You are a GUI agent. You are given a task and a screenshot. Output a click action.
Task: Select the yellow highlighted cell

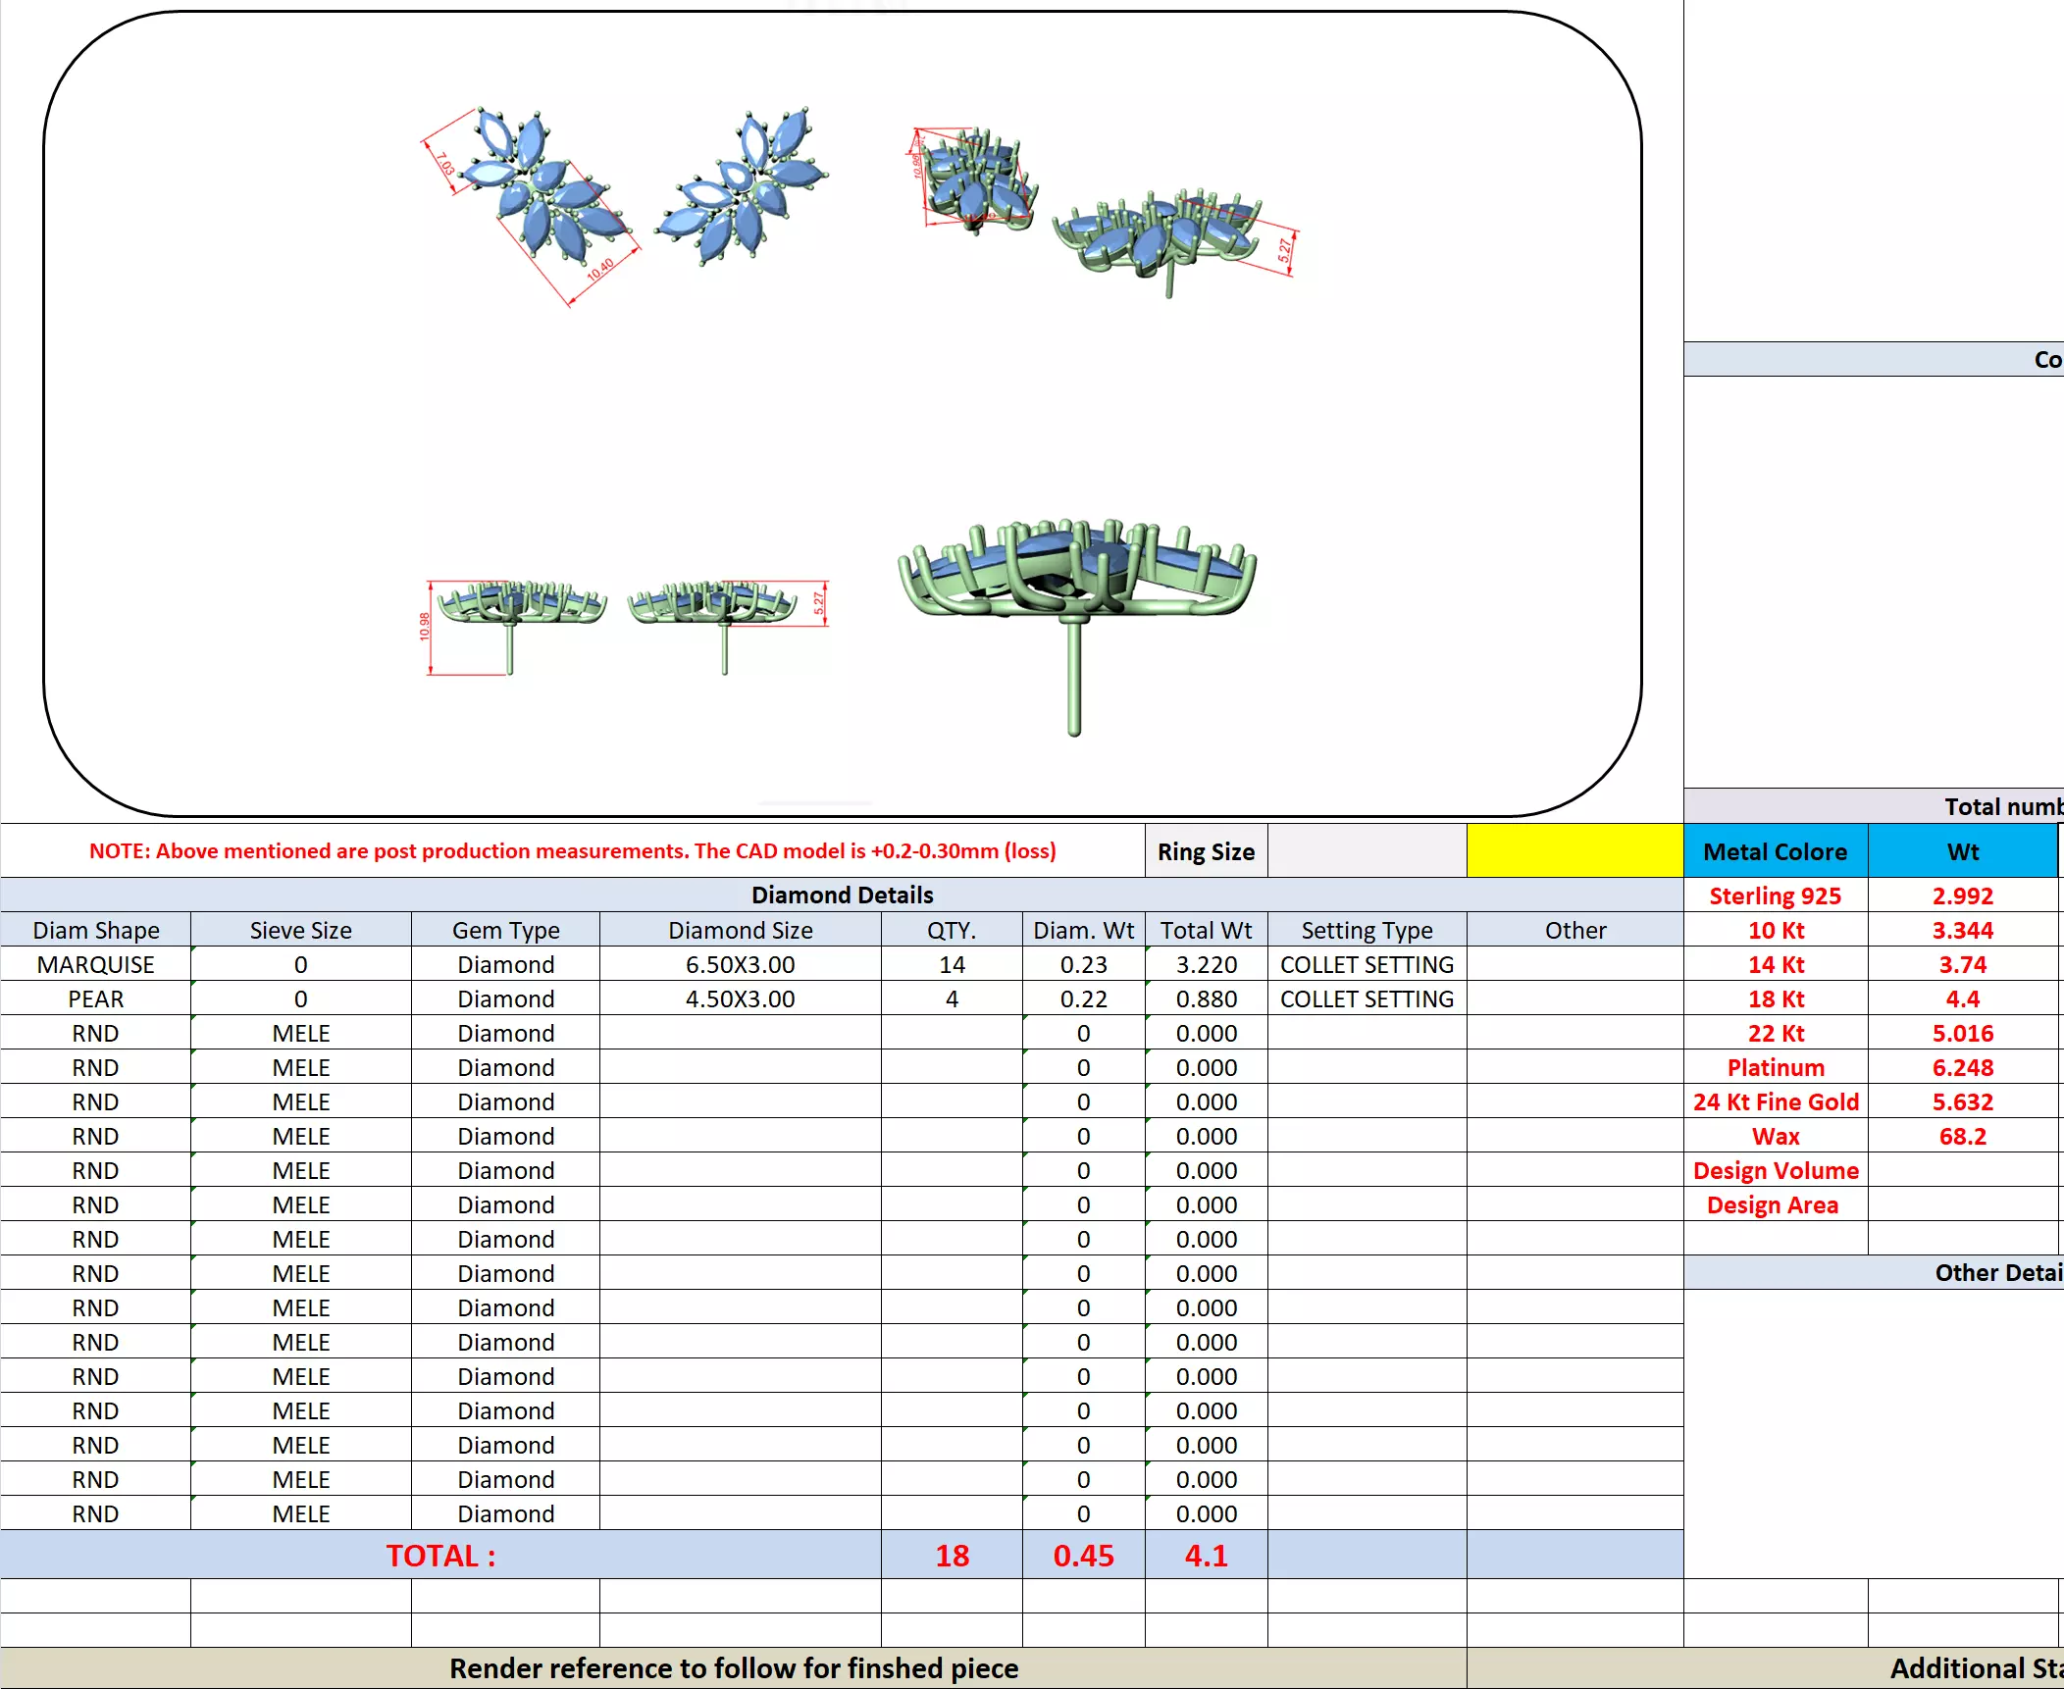point(1574,850)
